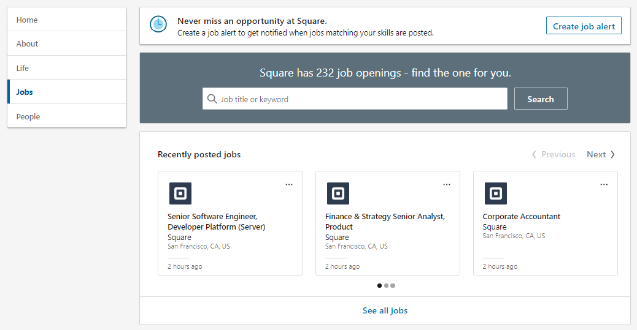The height and width of the screenshot is (330, 637).
Task: Click Square logo on Finance & Strategy card
Action: (x=338, y=193)
